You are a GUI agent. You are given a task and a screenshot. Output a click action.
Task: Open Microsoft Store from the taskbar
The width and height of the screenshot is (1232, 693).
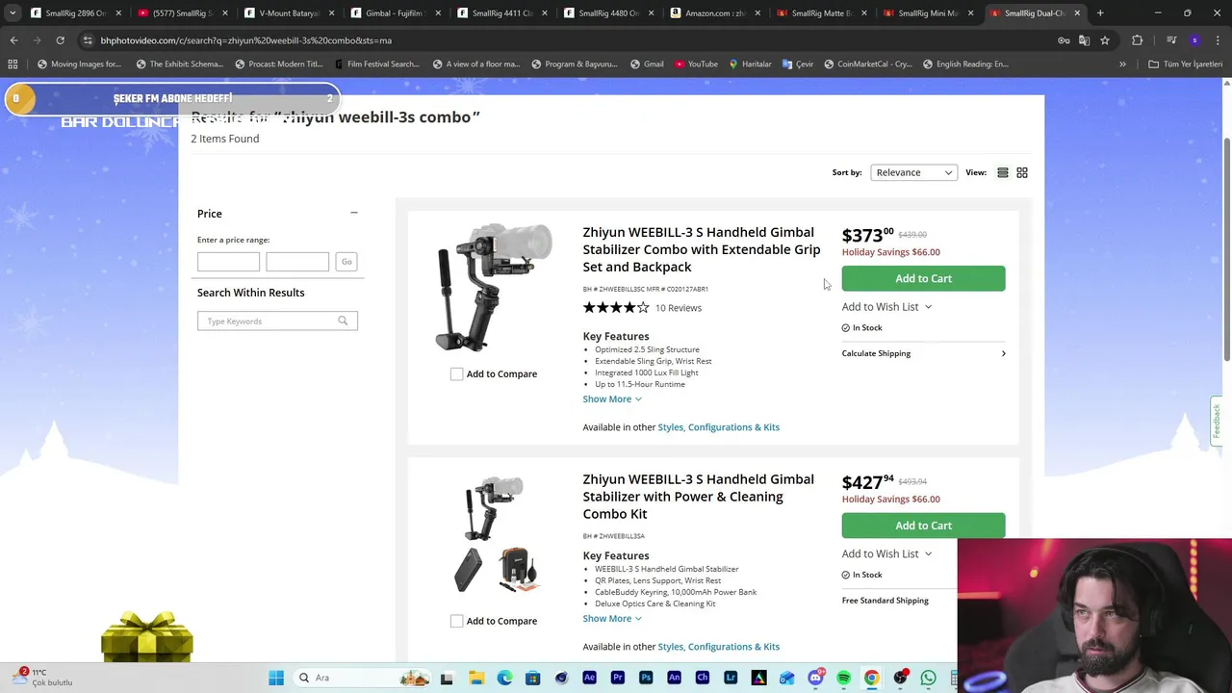[532, 678]
